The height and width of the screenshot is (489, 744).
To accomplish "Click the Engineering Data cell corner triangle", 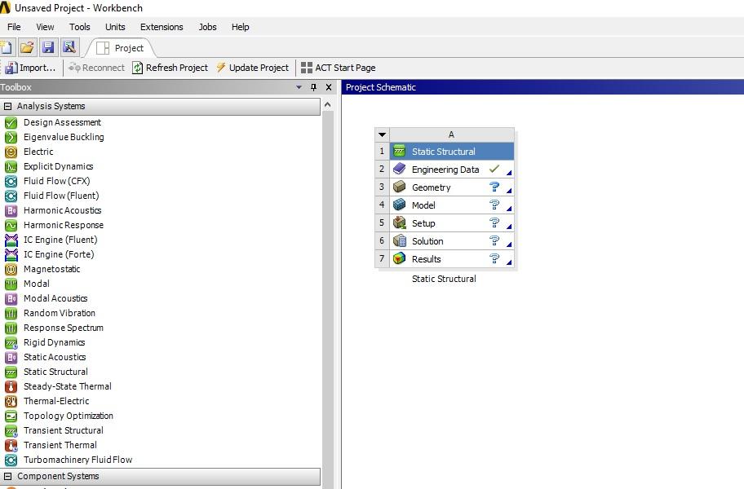I will coord(509,173).
